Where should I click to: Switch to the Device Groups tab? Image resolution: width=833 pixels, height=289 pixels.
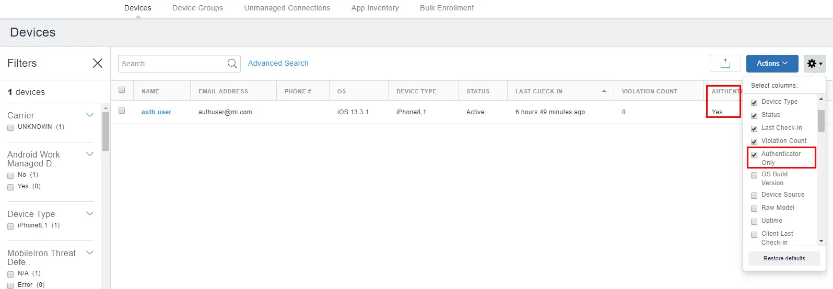(197, 8)
